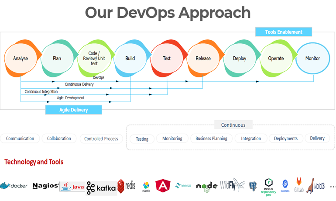Click the Agile Delivery label
The height and width of the screenshot is (201, 336).
tap(74, 110)
